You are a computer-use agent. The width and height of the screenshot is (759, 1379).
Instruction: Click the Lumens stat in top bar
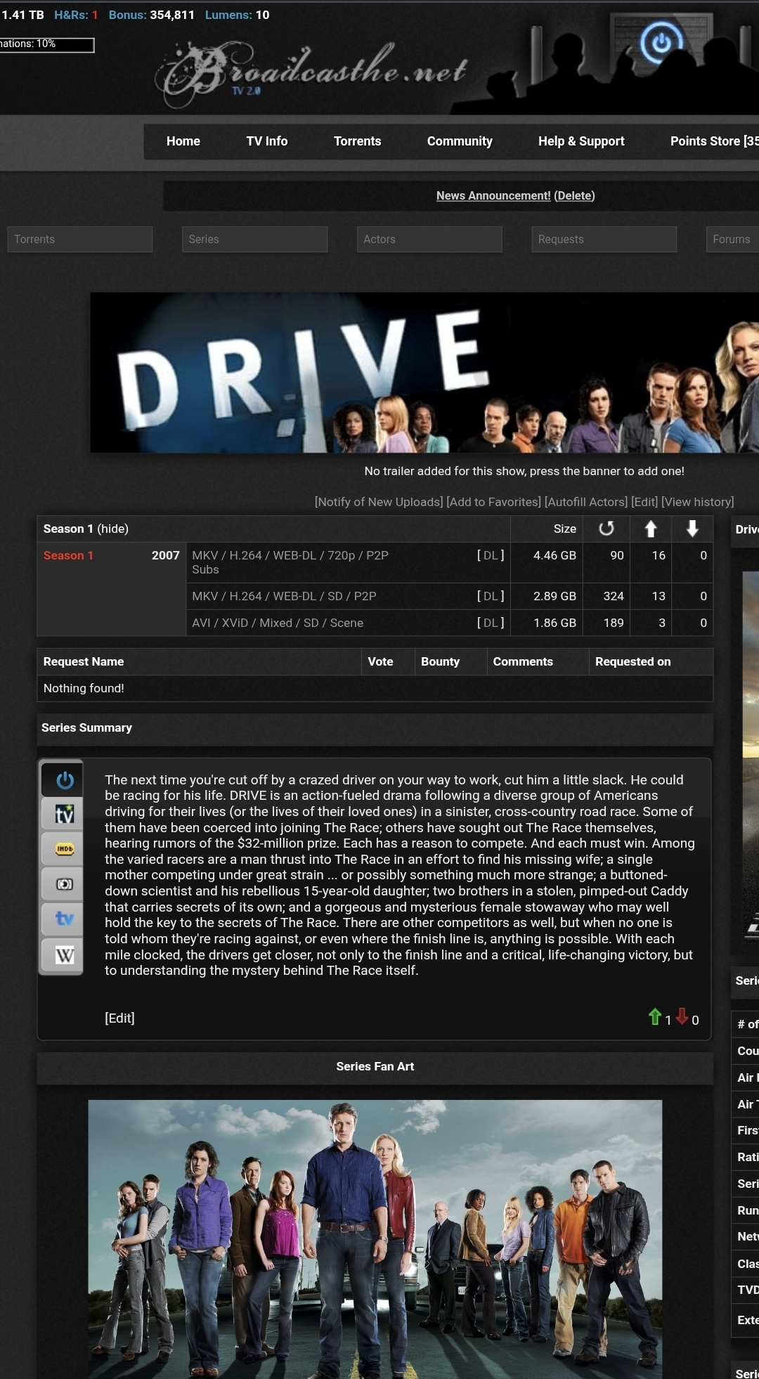click(x=237, y=15)
